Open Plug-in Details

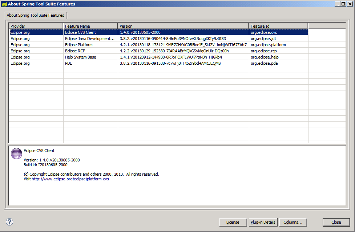263,222
